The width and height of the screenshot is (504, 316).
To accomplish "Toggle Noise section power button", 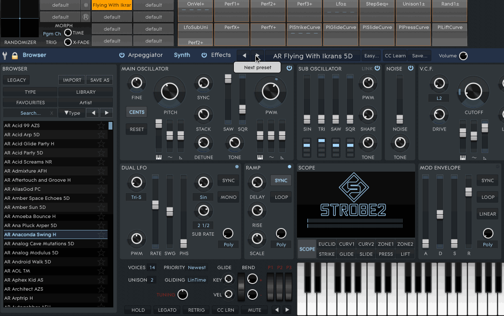I will [x=411, y=68].
